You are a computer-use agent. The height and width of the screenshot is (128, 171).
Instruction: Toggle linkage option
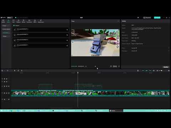pos(150,70)
